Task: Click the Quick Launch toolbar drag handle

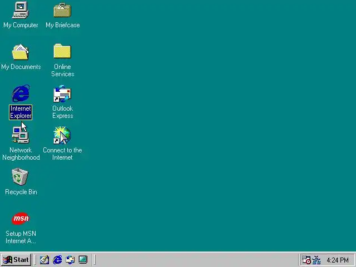Action: click(34, 260)
